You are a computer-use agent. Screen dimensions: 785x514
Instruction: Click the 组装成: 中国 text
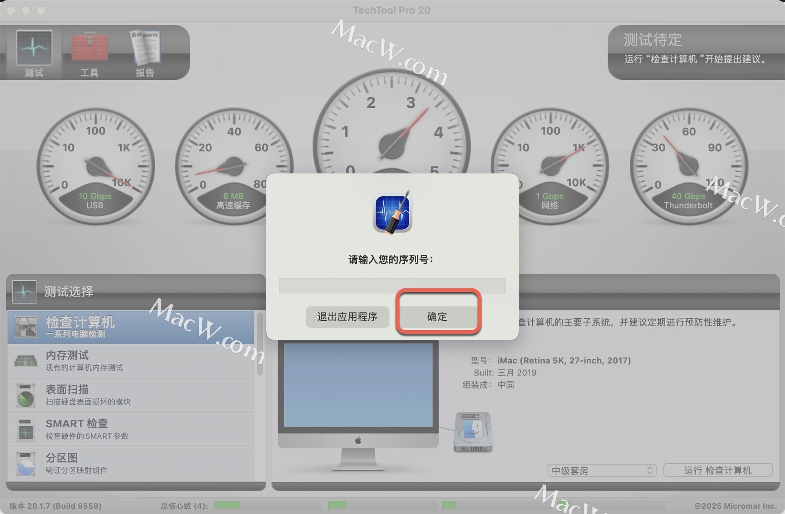[488, 385]
